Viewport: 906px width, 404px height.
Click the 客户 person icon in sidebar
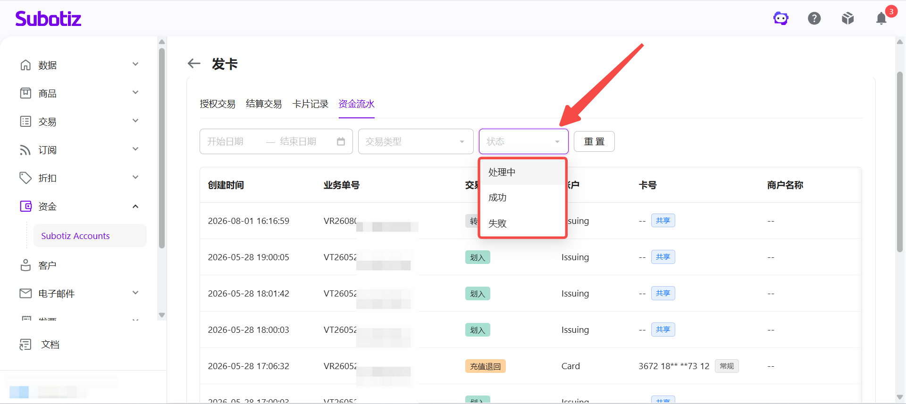tap(25, 265)
